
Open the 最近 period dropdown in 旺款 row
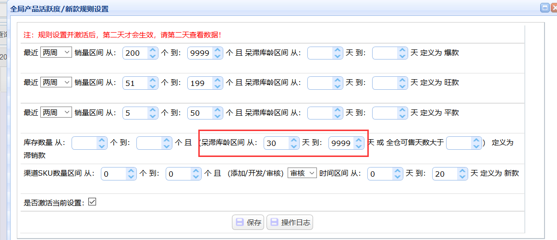[x=56, y=83]
